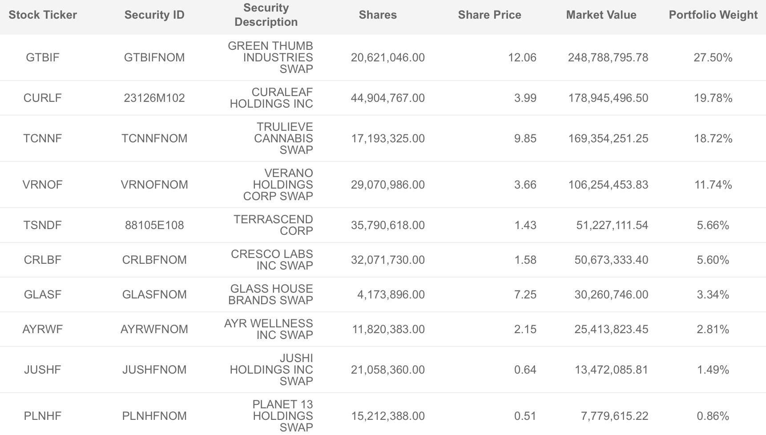The width and height of the screenshot is (766, 435).
Task: Select the GLASF ticker cell
Action: click(43, 294)
